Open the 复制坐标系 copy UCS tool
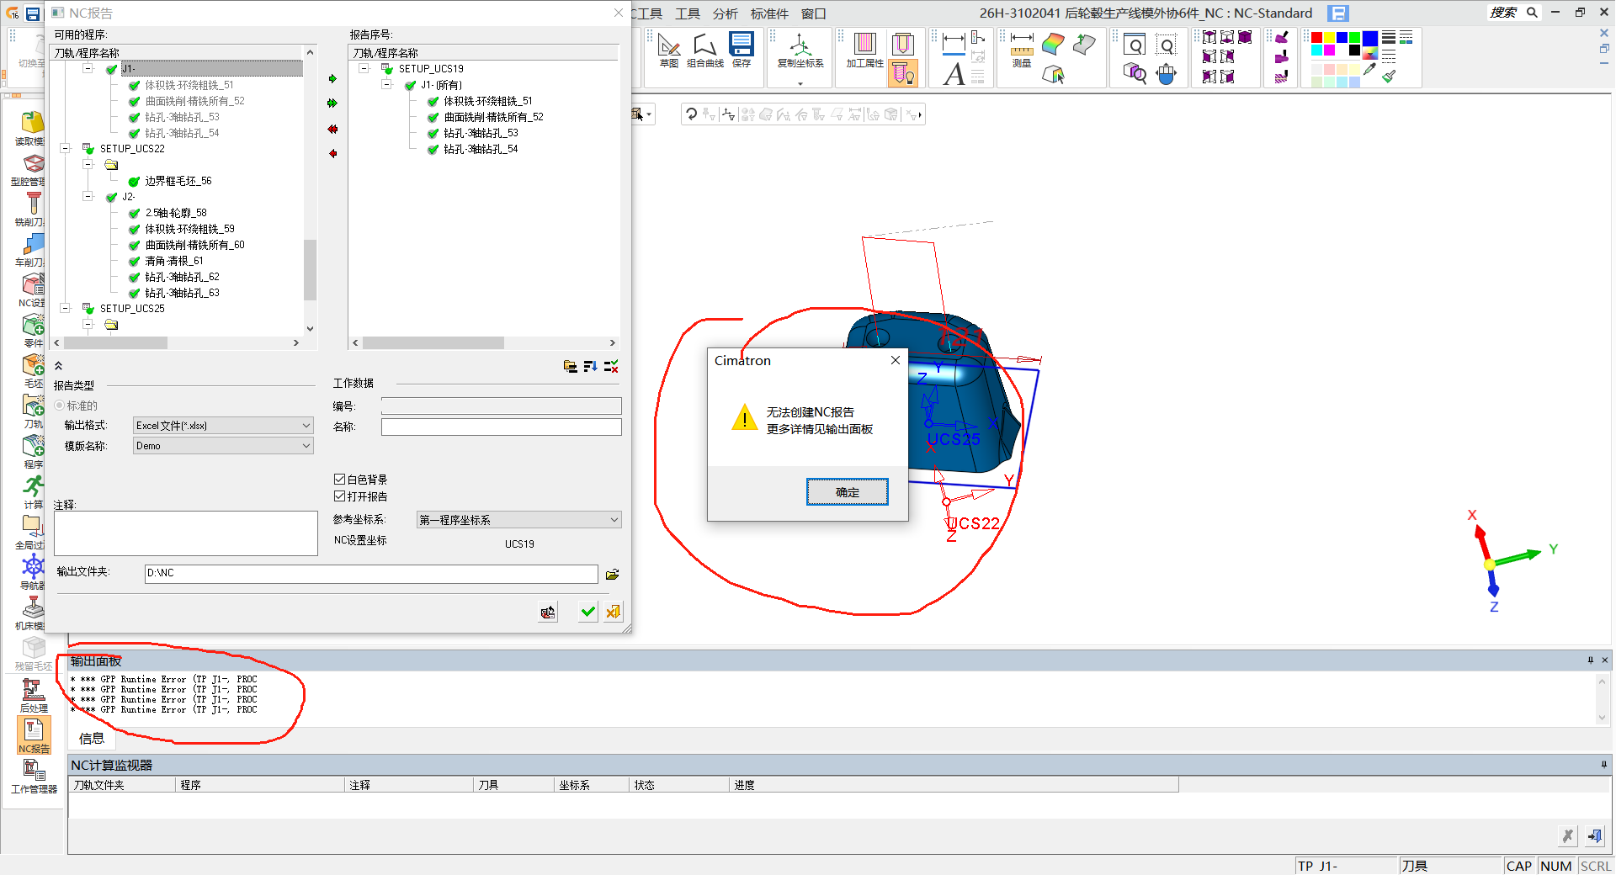This screenshot has height=875, width=1616. point(800,50)
